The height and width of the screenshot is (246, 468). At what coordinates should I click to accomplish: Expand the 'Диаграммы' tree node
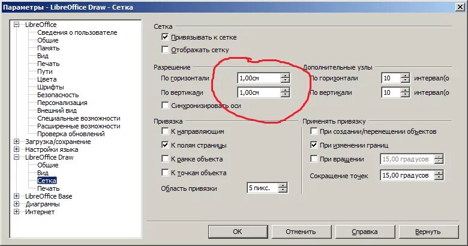coord(17,204)
